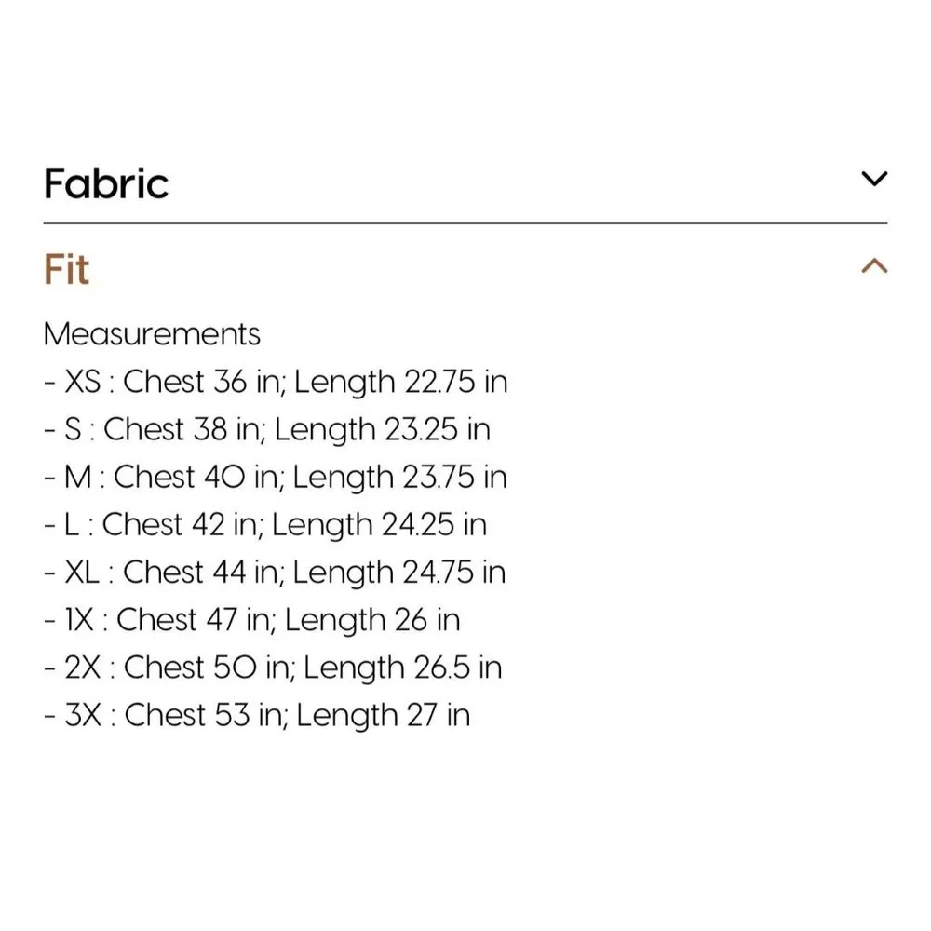
Task: Select the S size measurement row
Action: pos(267,429)
